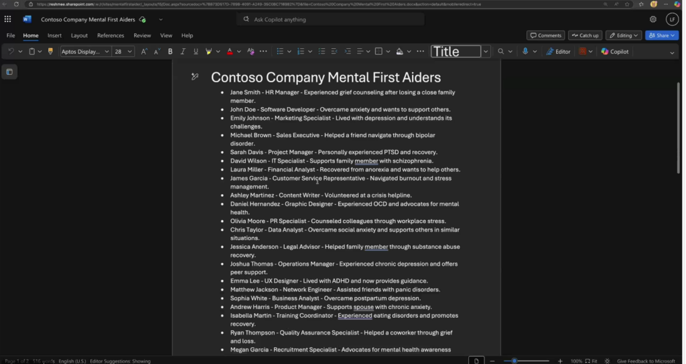Switch to the Layout tab
Image resolution: width=686 pixels, height=364 pixels.
[79, 35]
